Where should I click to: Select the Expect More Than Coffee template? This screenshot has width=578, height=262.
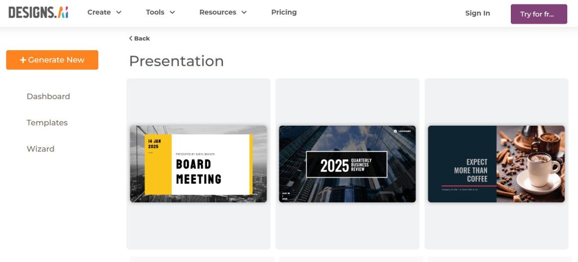pyautogui.click(x=496, y=164)
